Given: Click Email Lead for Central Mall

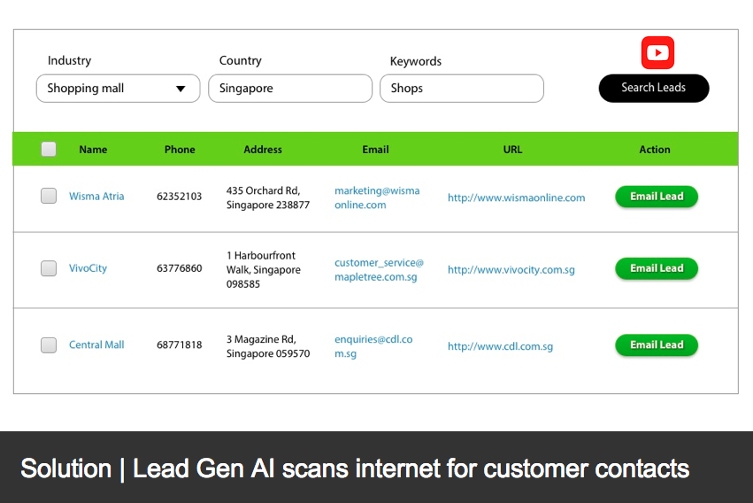Looking at the screenshot, I should pos(657,345).
